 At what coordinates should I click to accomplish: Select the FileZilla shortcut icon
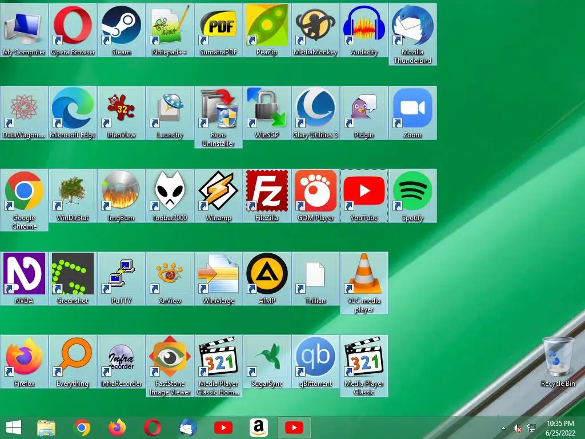tap(267, 195)
